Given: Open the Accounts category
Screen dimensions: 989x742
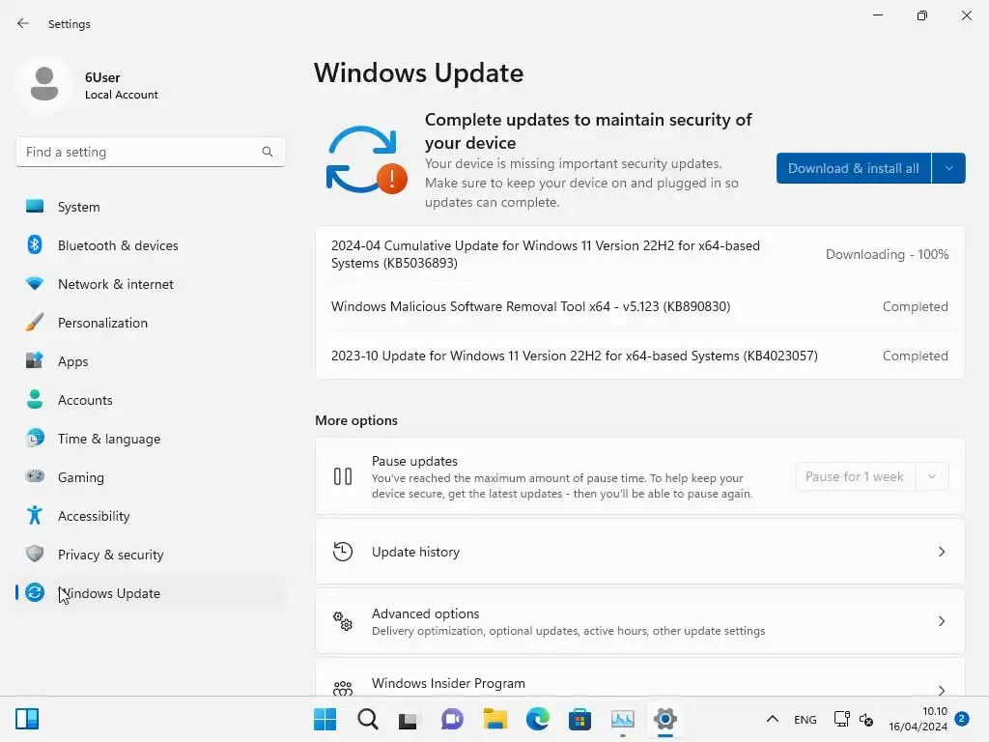Looking at the screenshot, I should pos(150,400).
